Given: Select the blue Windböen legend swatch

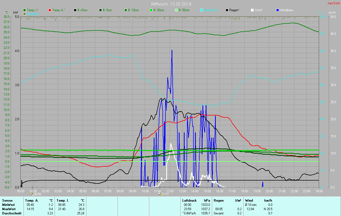Looking at the screenshot, I should (x=278, y=10).
